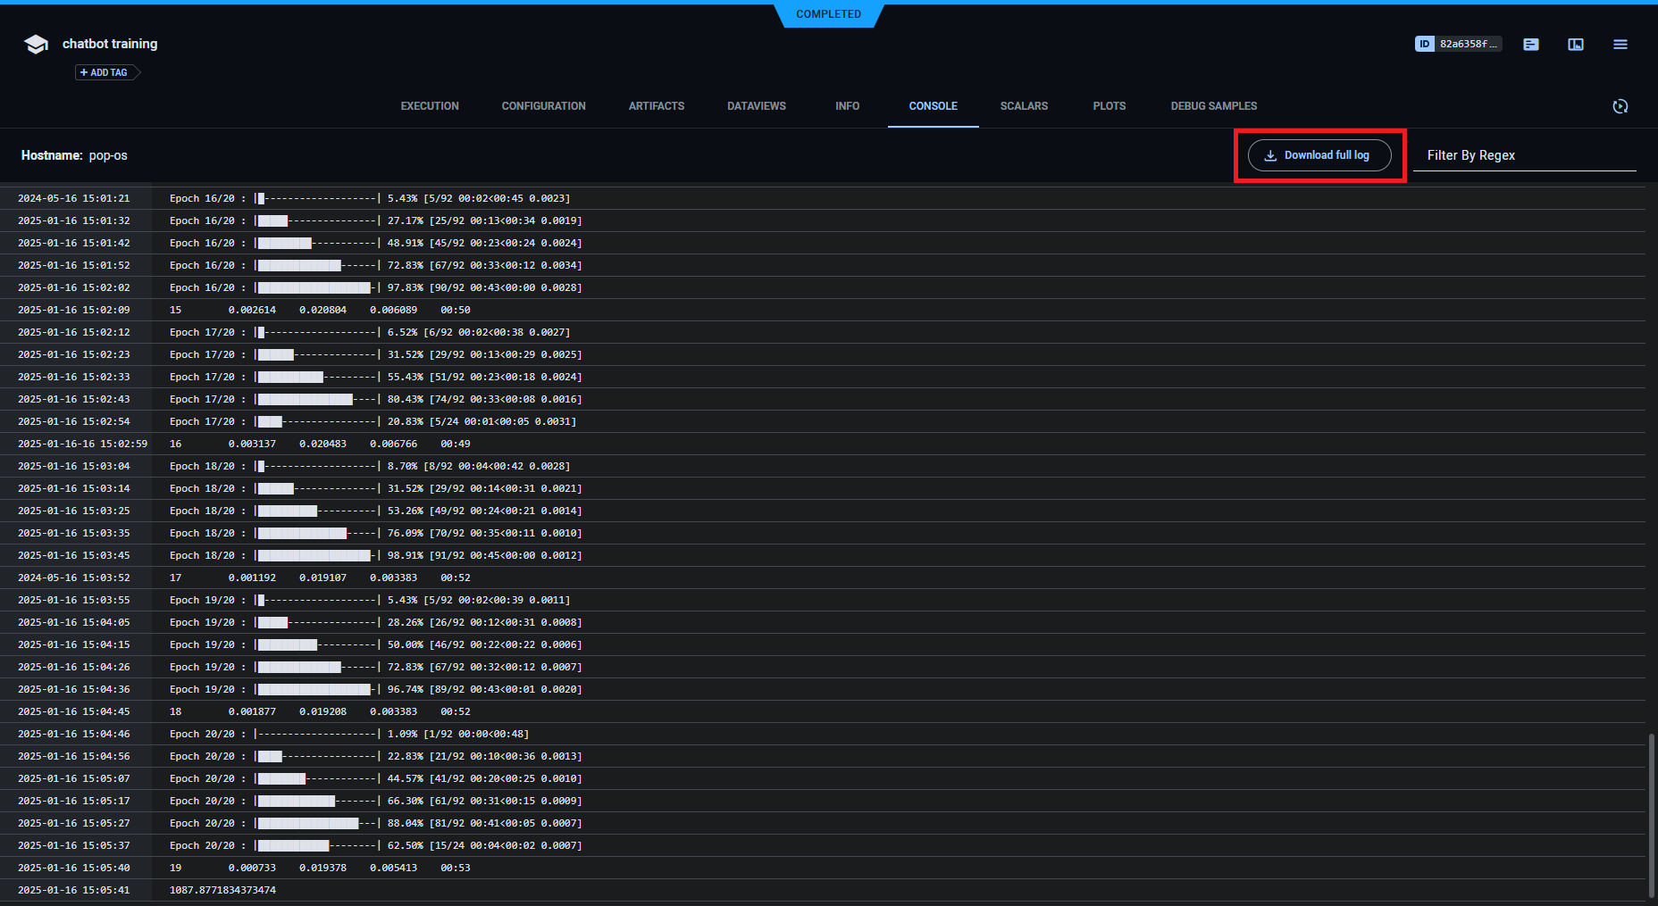The width and height of the screenshot is (1658, 906).
Task: Open the ClearML logo in the top corner
Action: pyautogui.click(x=36, y=44)
